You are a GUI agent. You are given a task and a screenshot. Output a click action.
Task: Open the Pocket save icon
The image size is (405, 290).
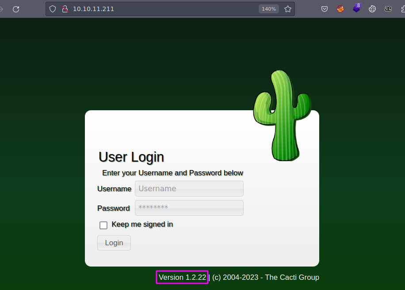tap(325, 9)
